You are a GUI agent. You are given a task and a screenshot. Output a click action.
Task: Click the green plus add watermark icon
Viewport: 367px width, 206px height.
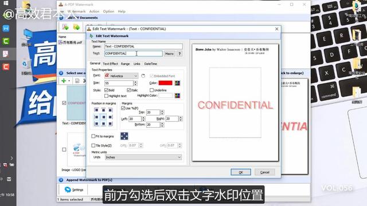coord(64,81)
